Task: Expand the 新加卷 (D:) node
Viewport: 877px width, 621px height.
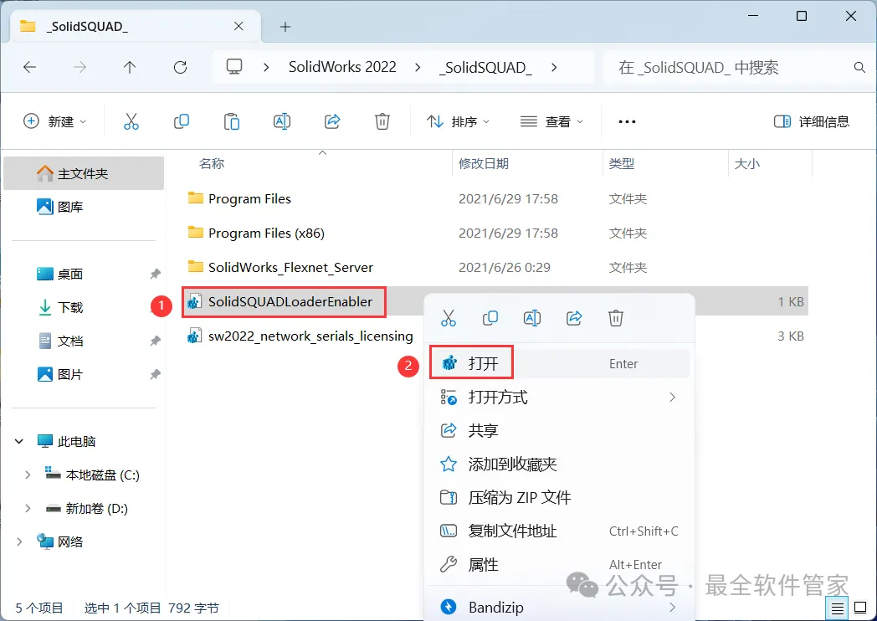Action: point(28,509)
